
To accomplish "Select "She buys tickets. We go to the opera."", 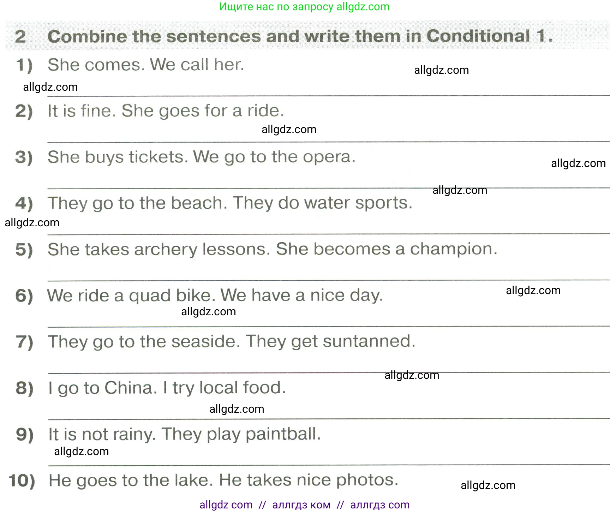I will click(202, 157).
